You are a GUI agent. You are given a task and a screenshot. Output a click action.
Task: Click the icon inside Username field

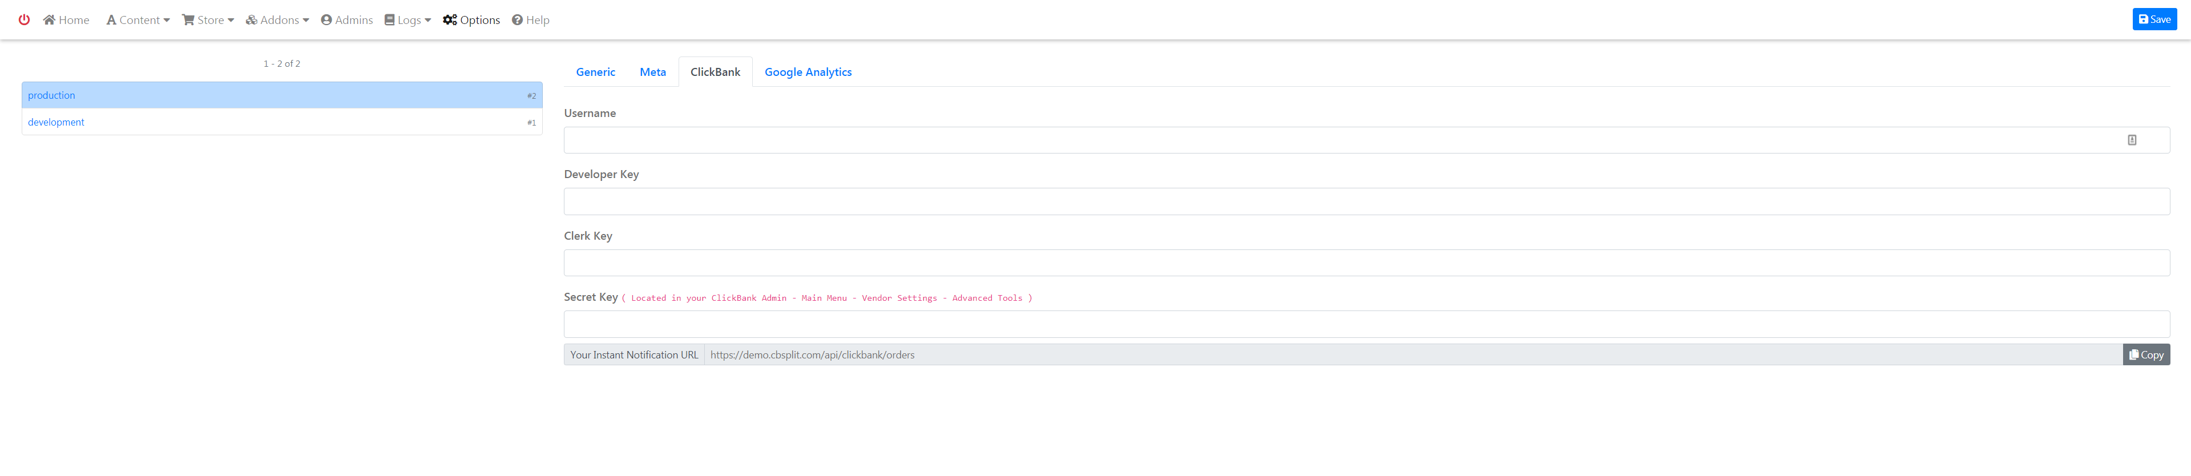[x=2132, y=140]
